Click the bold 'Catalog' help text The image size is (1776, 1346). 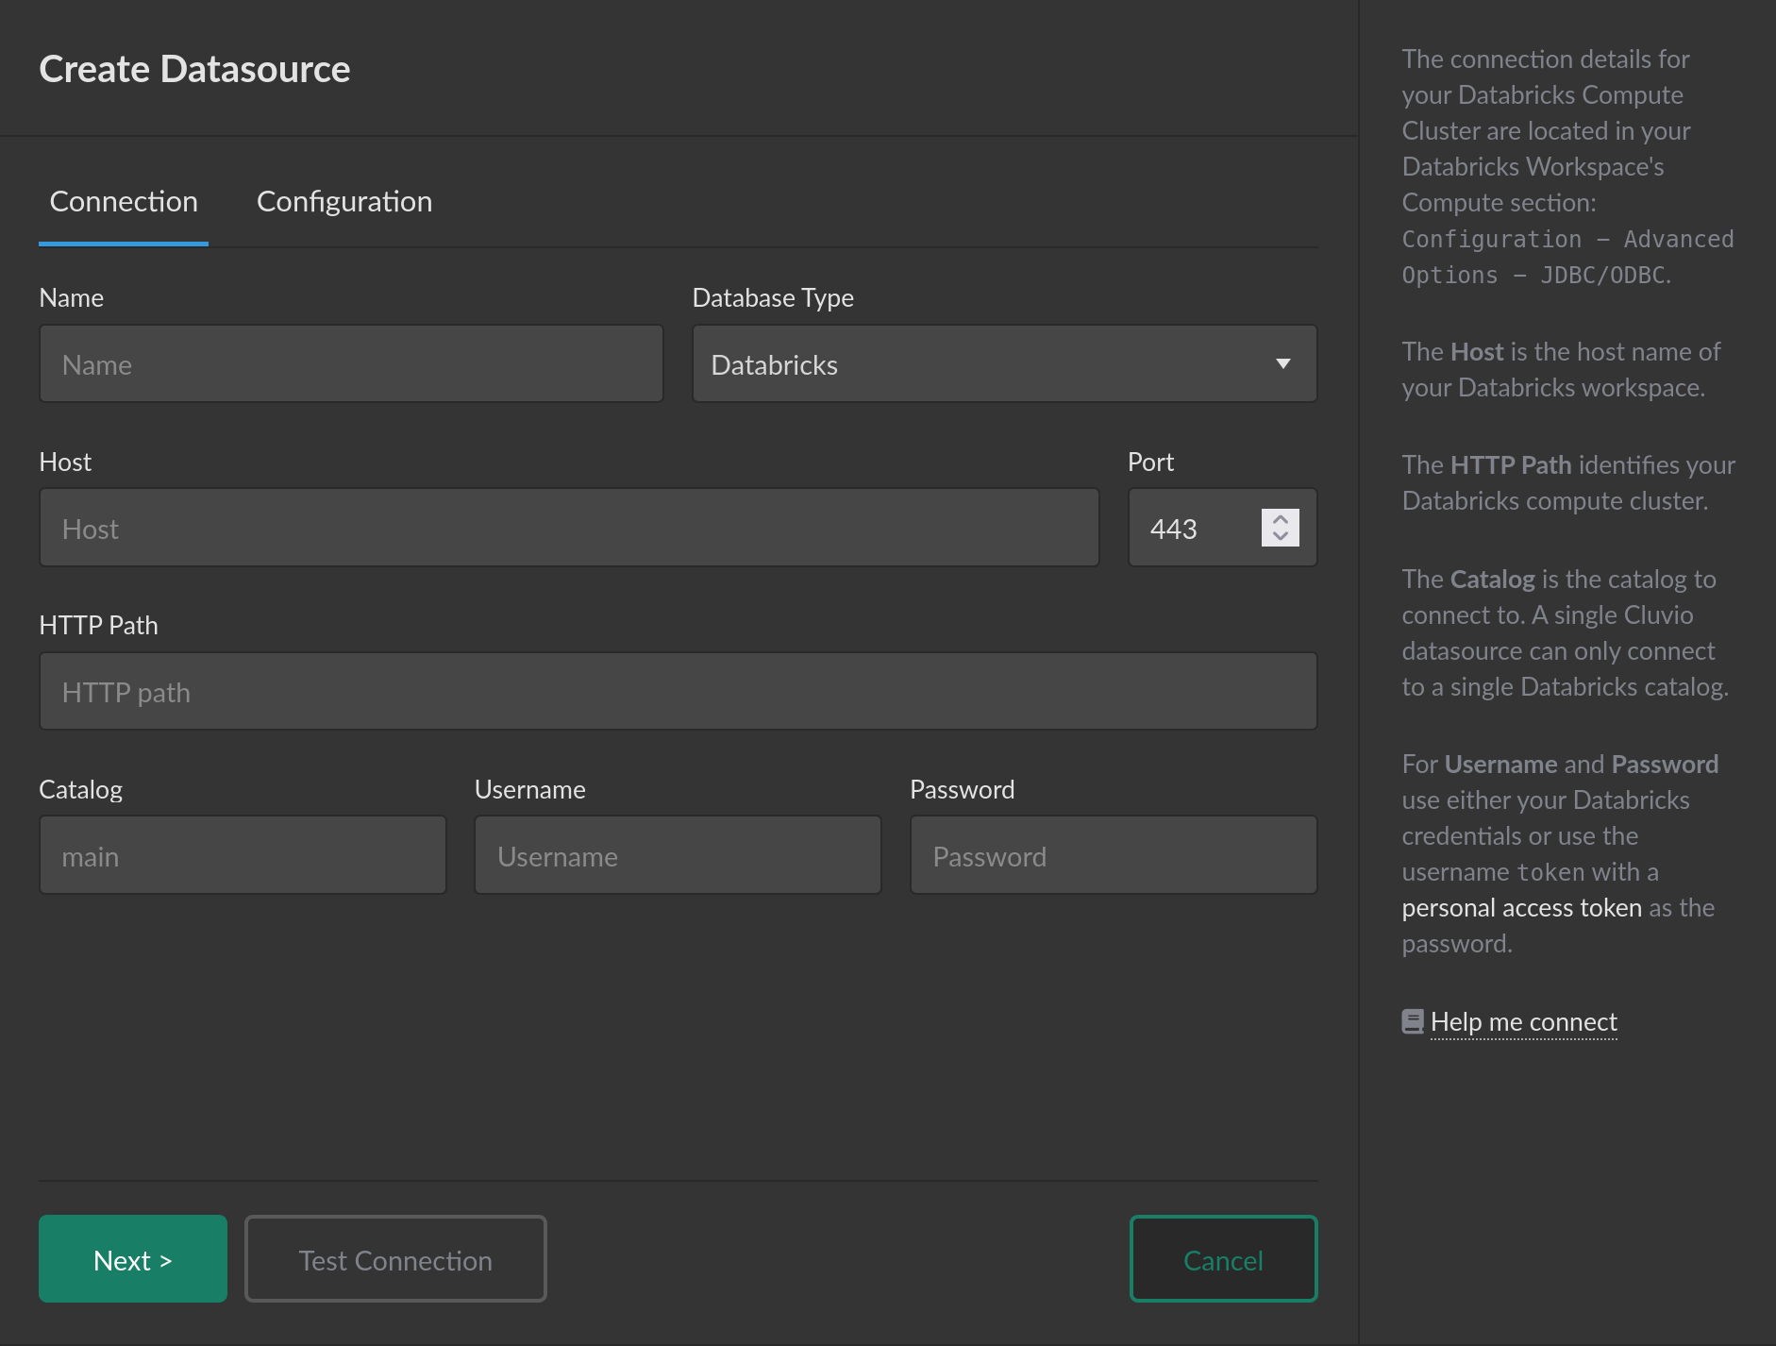click(1493, 580)
